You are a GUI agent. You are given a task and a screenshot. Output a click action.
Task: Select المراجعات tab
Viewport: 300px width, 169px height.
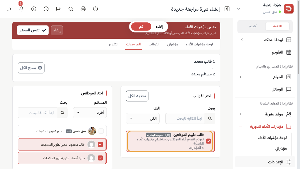click(133, 44)
